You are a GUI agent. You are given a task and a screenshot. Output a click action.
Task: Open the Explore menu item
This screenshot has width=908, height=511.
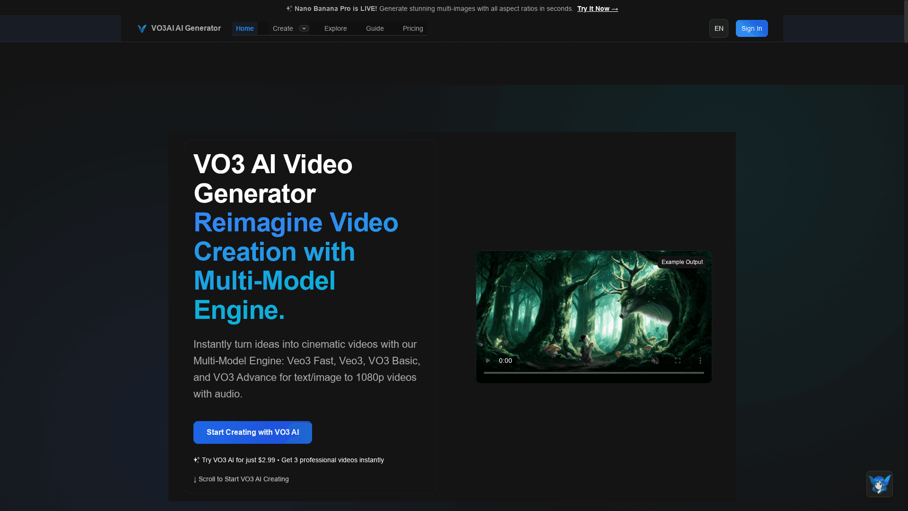click(x=335, y=28)
